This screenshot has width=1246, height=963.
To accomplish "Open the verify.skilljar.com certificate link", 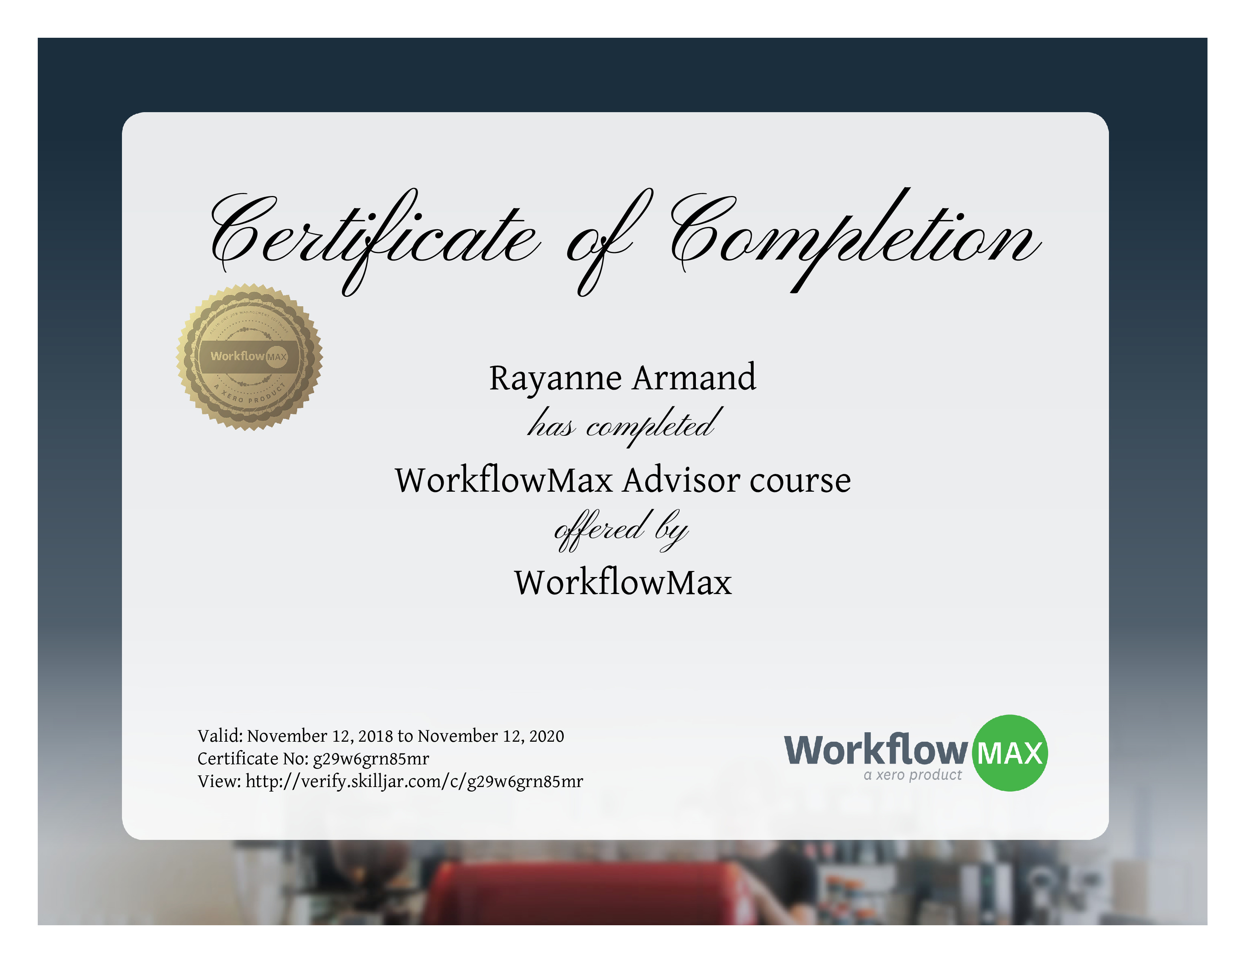I will coord(414,782).
